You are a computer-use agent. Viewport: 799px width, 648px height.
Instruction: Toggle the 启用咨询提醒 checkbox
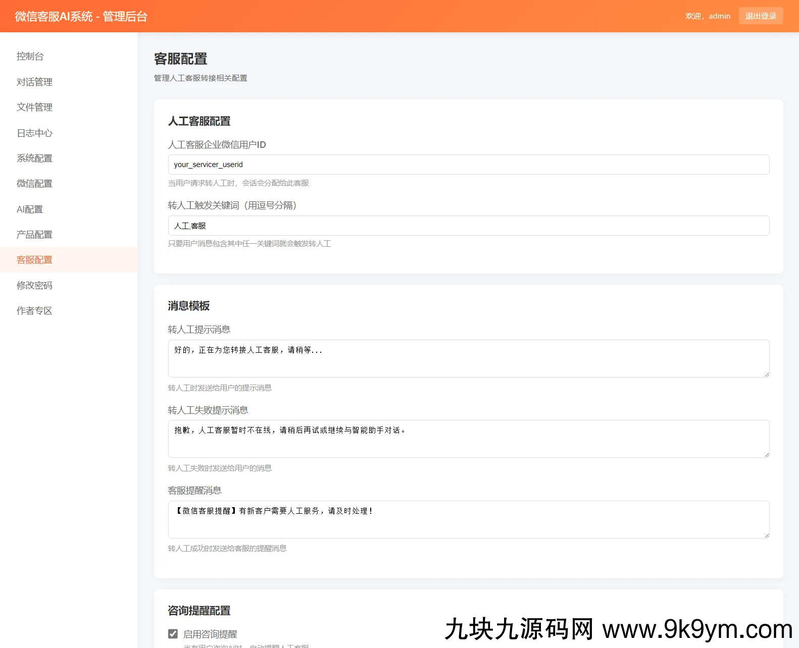click(173, 634)
